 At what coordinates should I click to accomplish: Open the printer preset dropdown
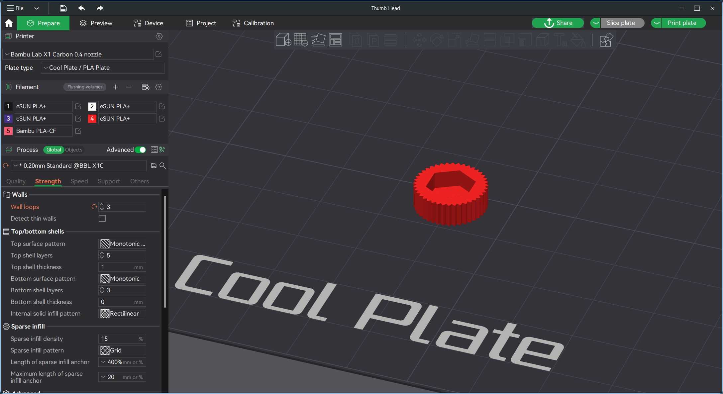(78, 54)
